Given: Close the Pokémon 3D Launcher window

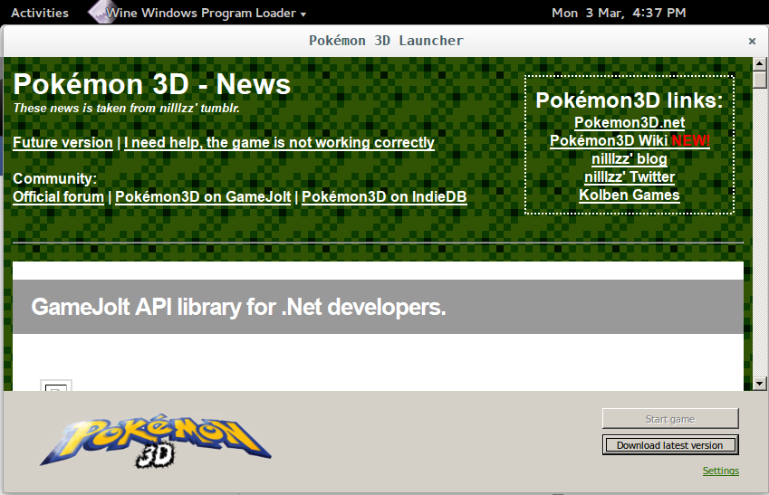Looking at the screenshot, I should (x=752, y=41).
